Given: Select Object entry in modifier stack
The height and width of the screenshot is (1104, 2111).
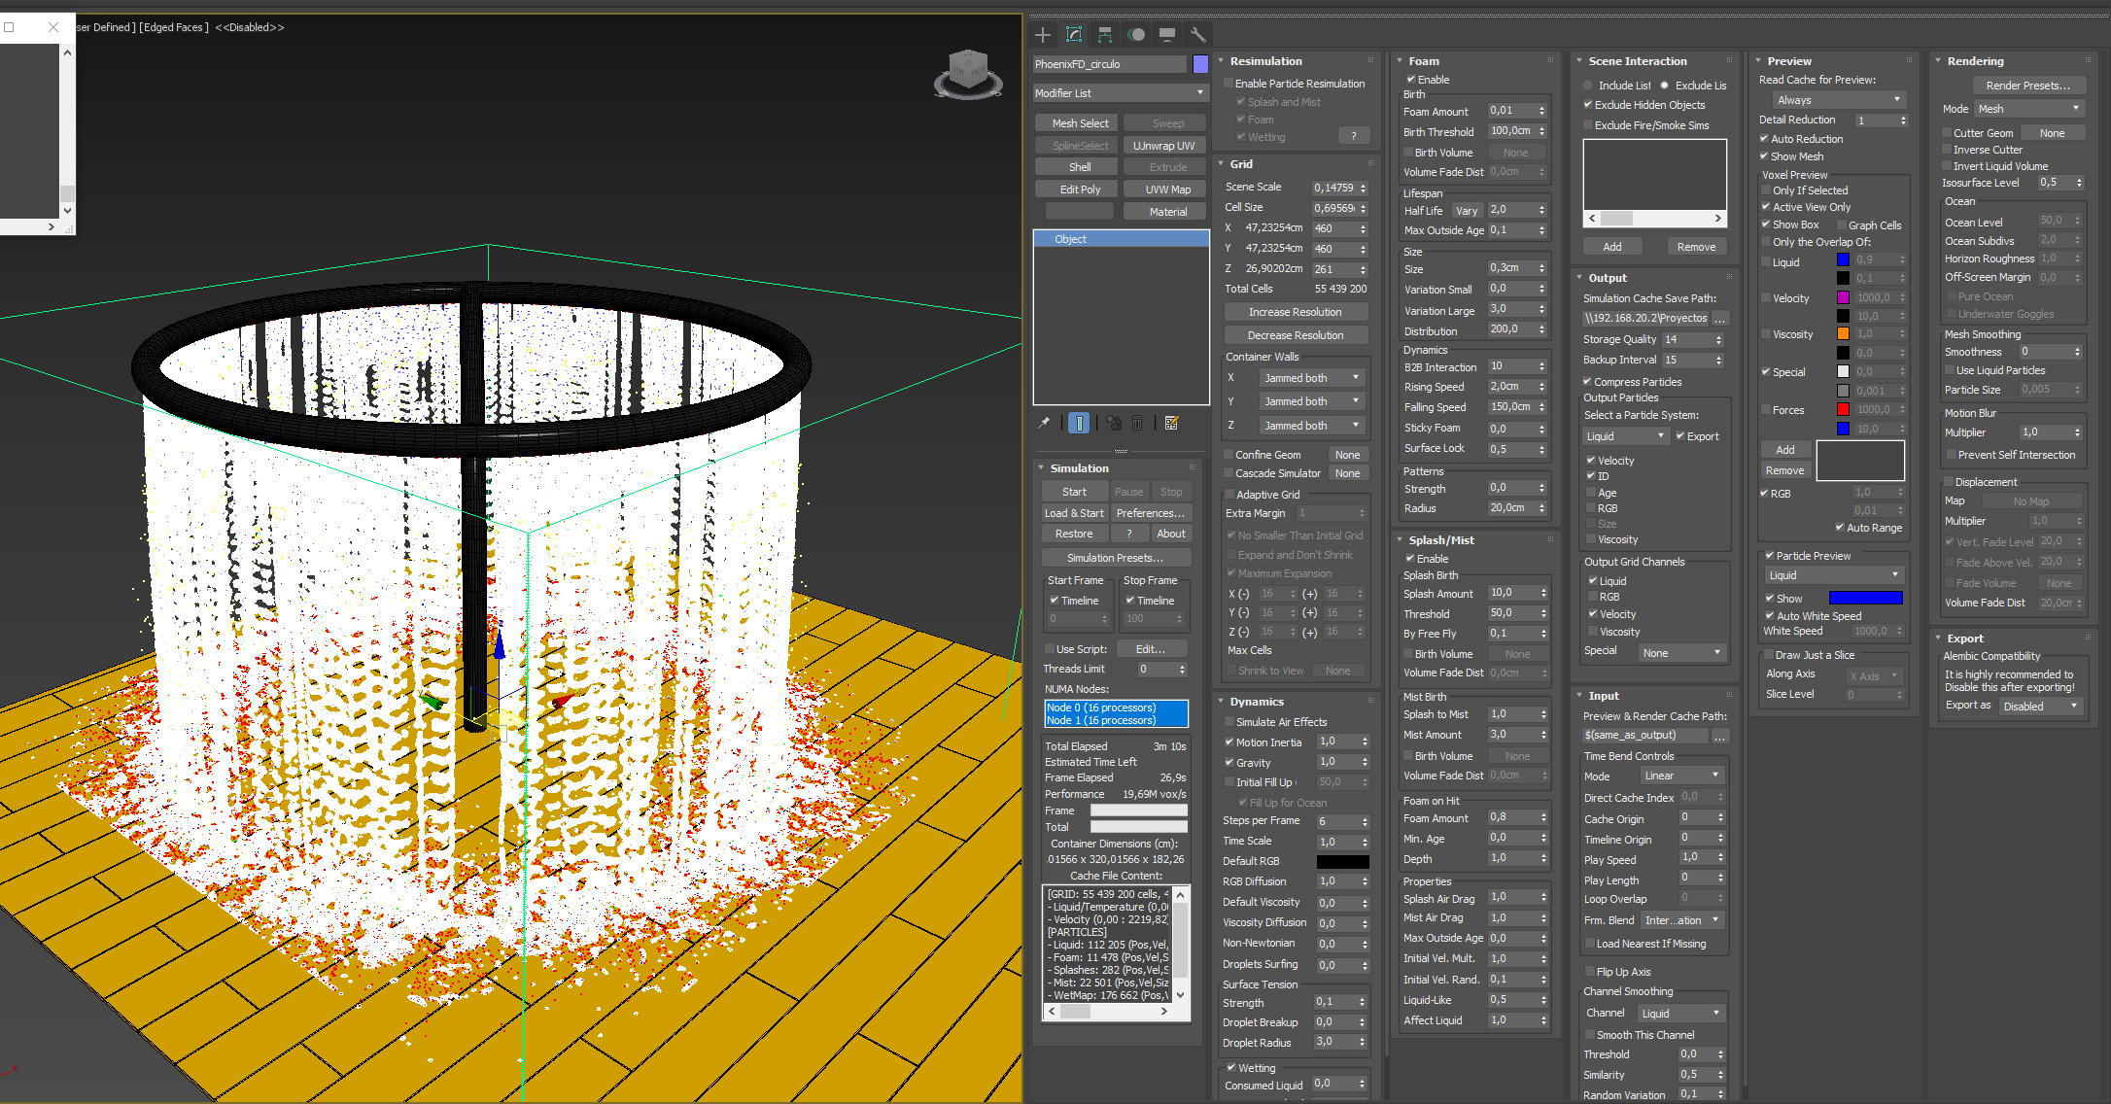Looking at the screenshot, I should coord(1121,239).
